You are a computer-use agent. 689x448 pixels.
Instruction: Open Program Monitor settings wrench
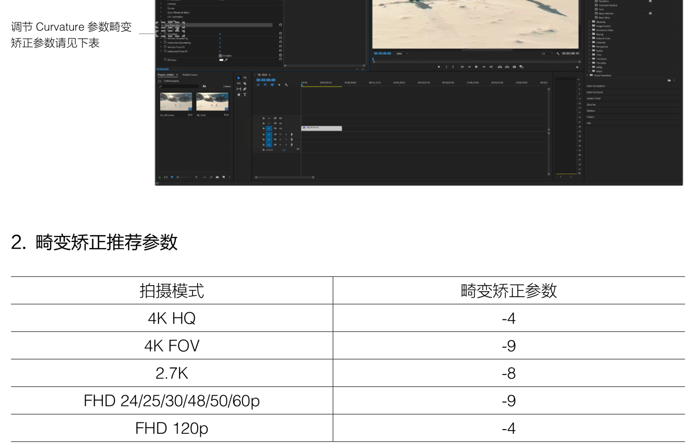pos(558,54)
